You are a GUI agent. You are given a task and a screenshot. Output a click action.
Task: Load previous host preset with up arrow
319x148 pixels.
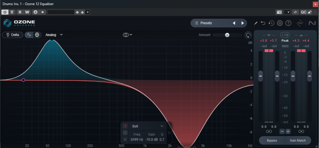coord(77,12)
